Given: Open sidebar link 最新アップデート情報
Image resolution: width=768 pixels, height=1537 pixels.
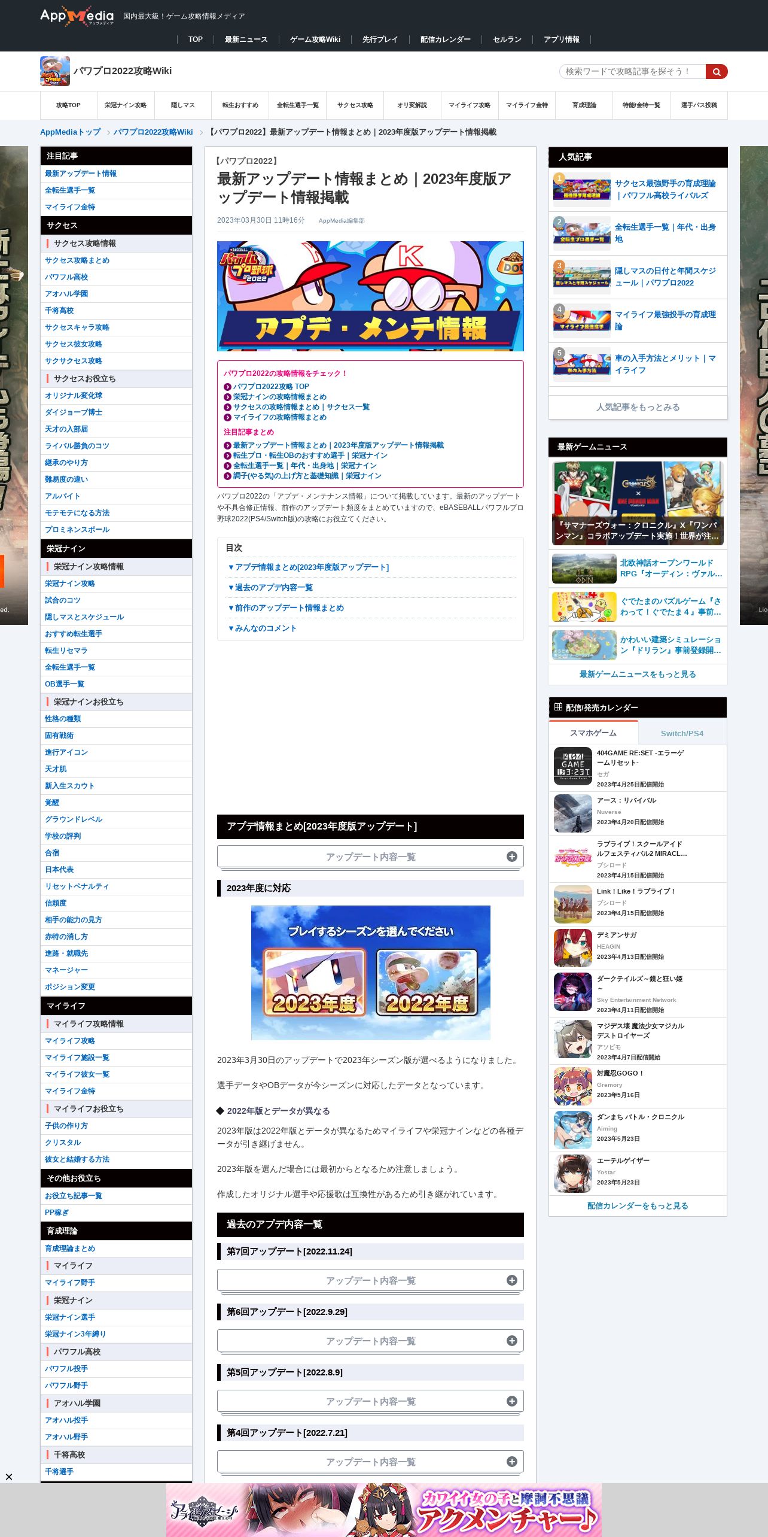Looking at the screenshot, I should click(81, 174).
